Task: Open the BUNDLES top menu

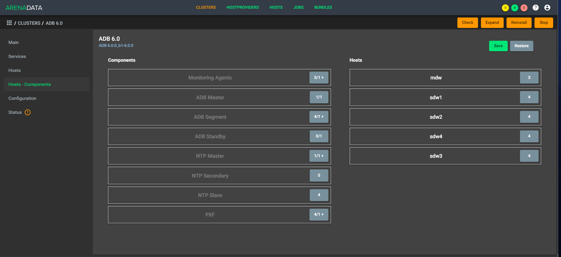Action: point(323,7)
